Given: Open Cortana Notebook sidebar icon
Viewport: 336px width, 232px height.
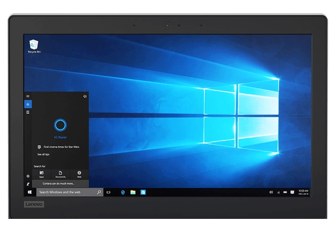Looking at the screenshot, I should click(28, 112).
